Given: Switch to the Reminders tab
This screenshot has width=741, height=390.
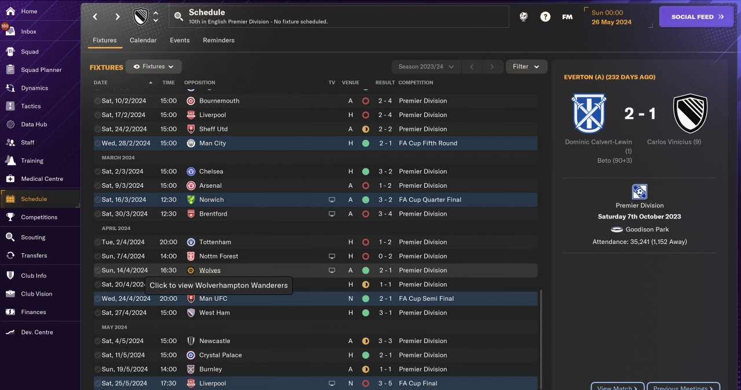Looking at the screenshot, I should 219,41.
